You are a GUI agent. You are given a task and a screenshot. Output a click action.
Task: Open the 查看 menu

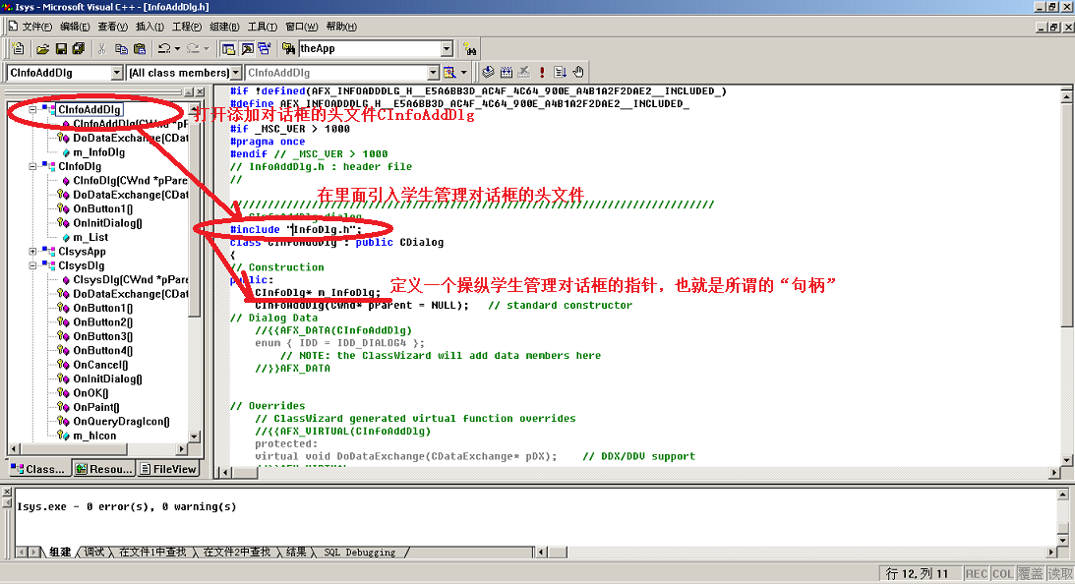pos(112,27)
